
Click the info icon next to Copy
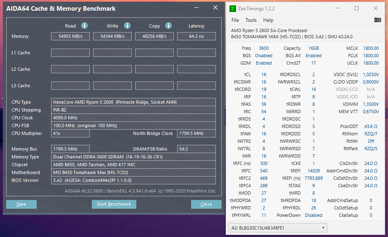point(168,26)
